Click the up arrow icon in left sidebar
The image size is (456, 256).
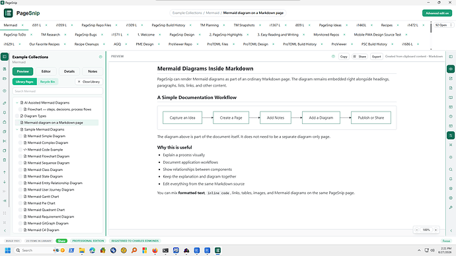click(5, 172)
